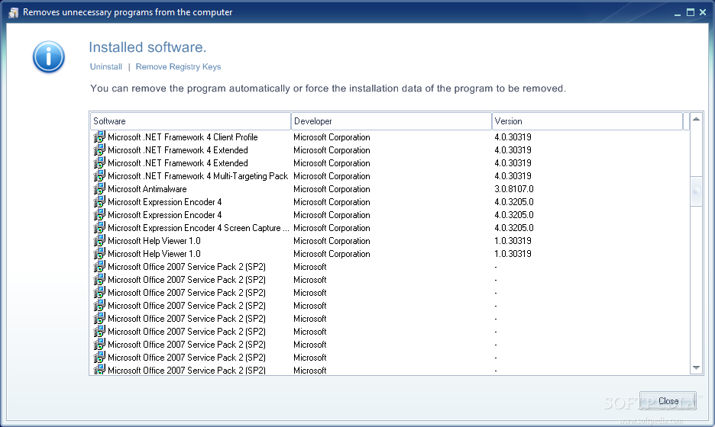Click the thumb of the list's vertical scrollbar
The width and height of the screenshot is (715, 427).
(696, 191)
